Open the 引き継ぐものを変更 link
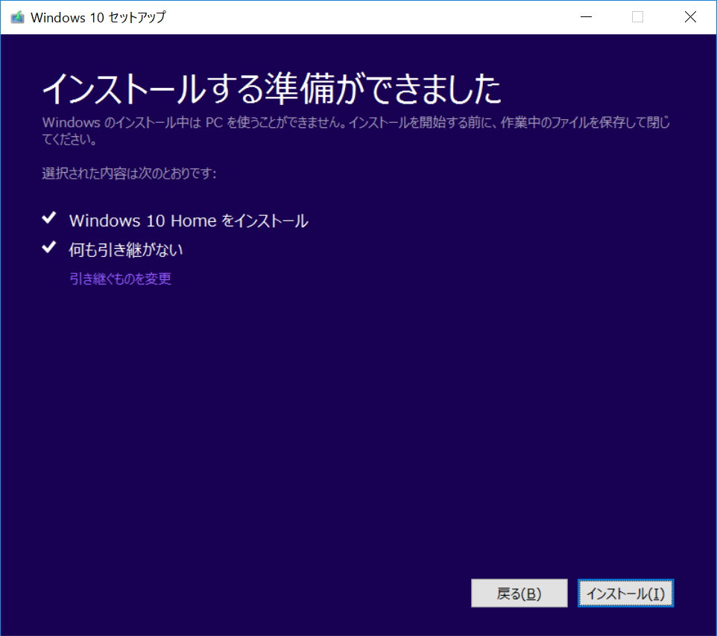Image resolution: width=717 pixels, height=636 pixels. pos(120,279)
